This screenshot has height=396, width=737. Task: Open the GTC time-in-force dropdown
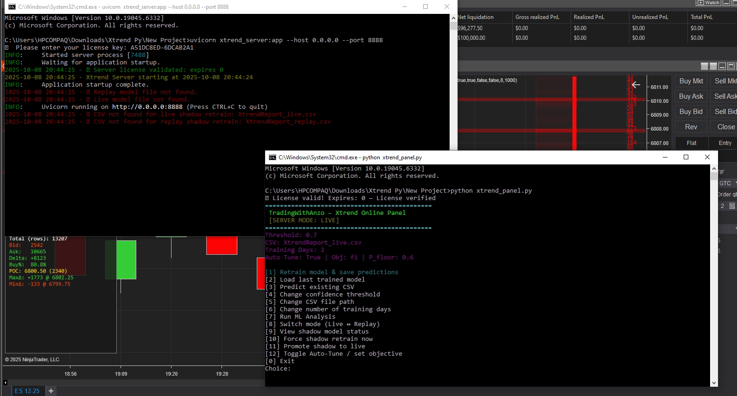[727, 183]
